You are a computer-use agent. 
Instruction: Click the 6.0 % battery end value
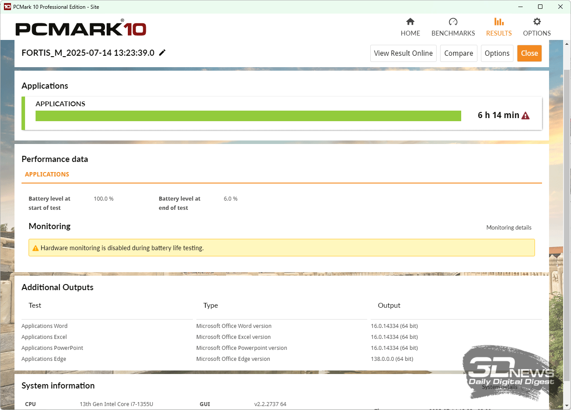click(231, 199)
